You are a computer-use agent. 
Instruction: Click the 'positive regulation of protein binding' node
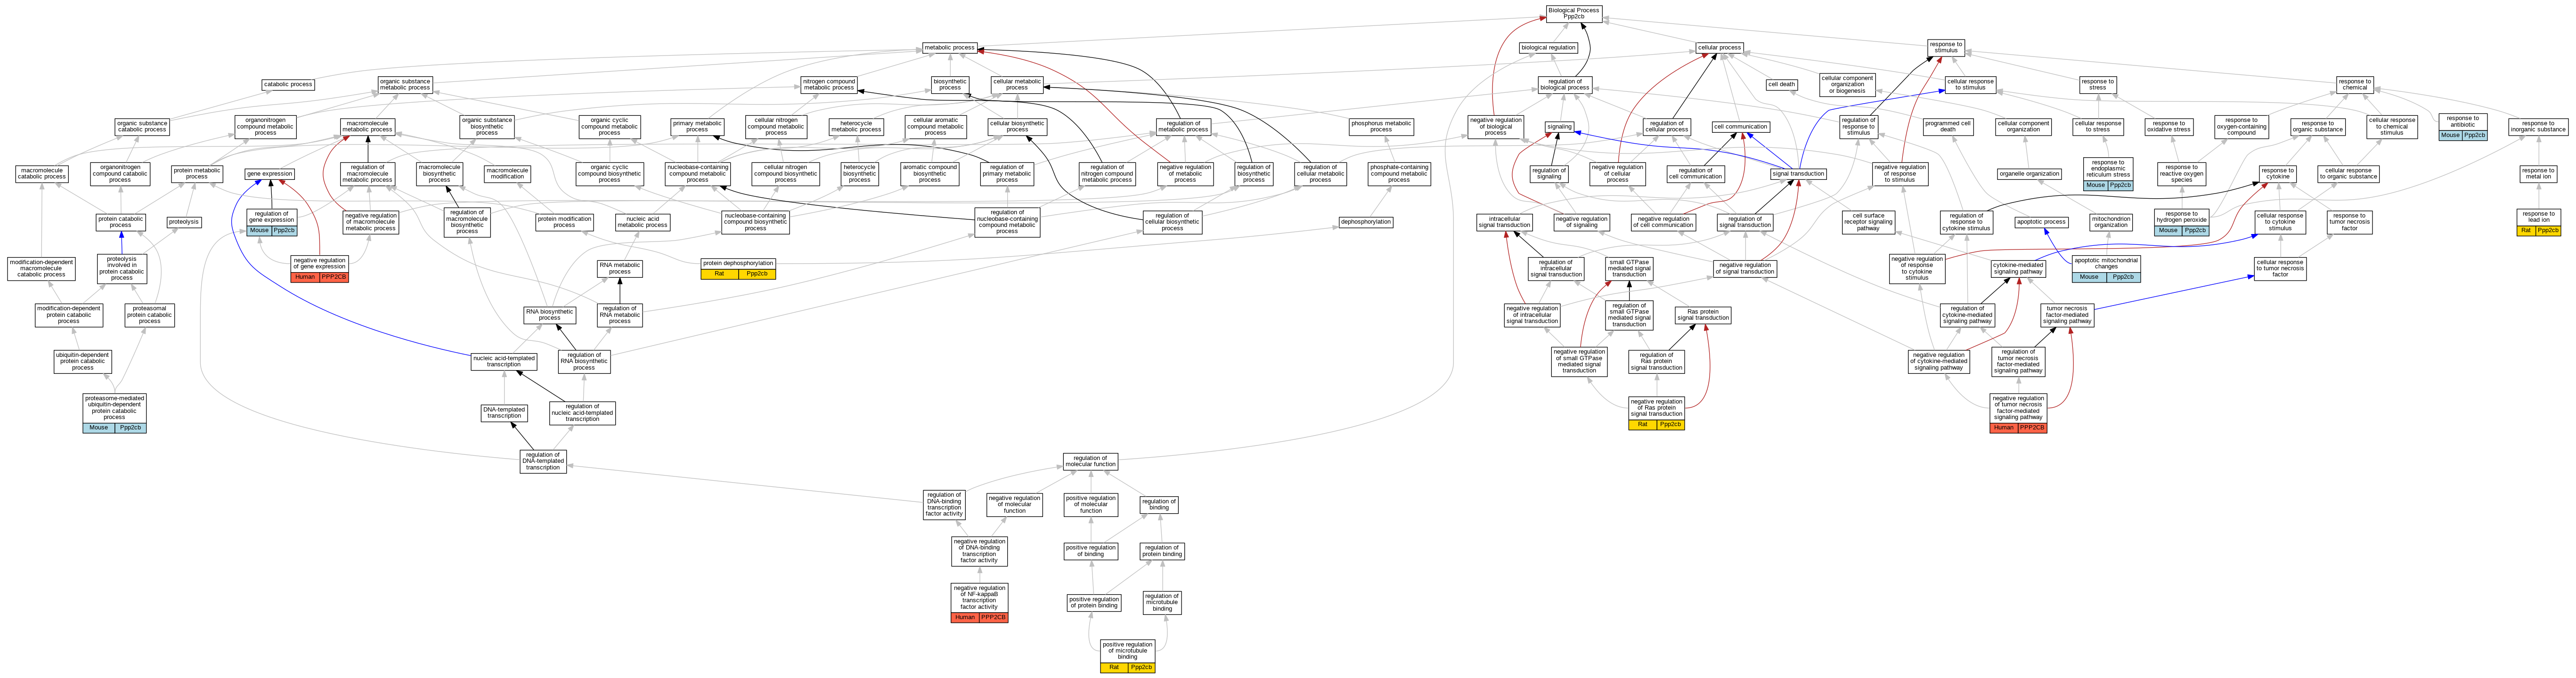click(x=1095, y=603)
